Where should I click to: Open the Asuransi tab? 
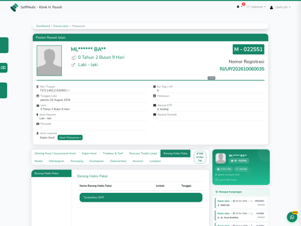click(138, 161)
